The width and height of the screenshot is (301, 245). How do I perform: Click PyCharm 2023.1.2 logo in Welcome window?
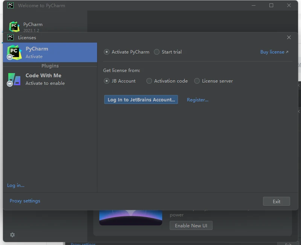point(14,27)
